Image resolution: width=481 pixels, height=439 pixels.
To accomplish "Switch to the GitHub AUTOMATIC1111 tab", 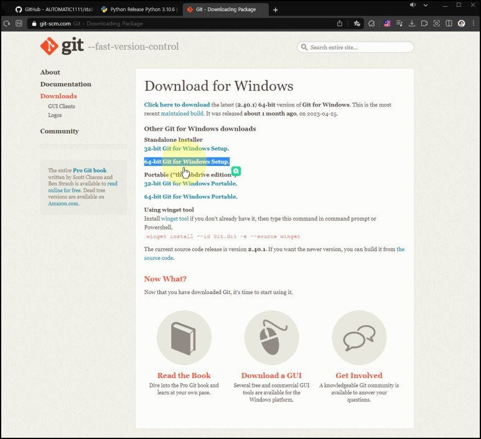I will click(55, 9).
